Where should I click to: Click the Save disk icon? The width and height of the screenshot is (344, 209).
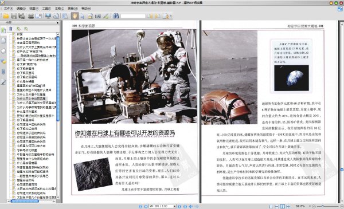tap(14, 16)
